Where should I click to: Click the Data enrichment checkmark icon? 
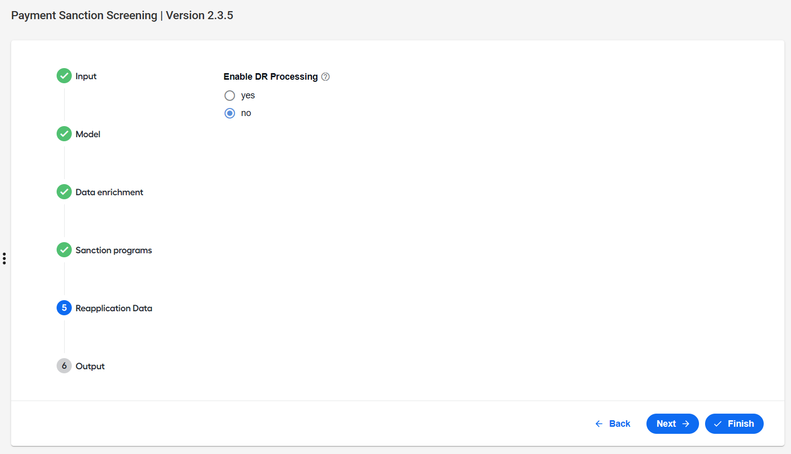64,192
